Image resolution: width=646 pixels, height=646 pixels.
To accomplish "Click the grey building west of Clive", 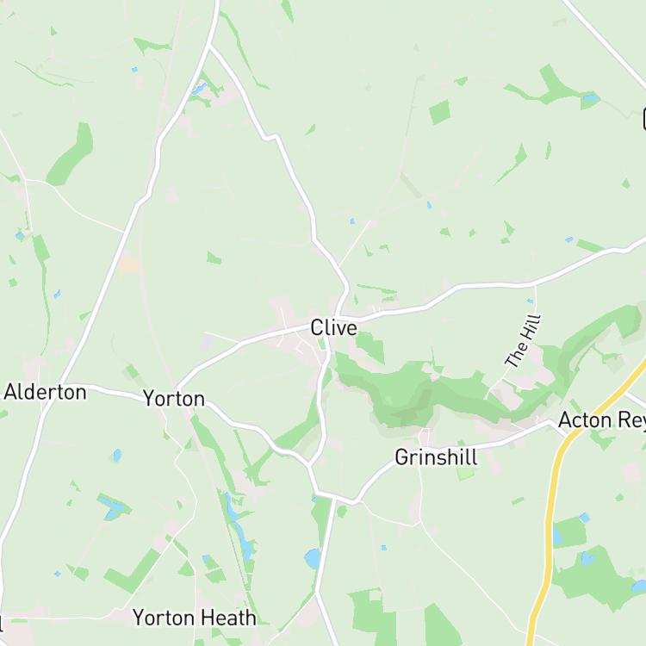I will pos(207,343).
